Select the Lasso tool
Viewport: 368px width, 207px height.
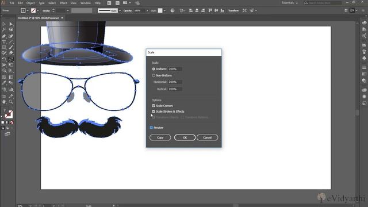(x=11, y=30)
